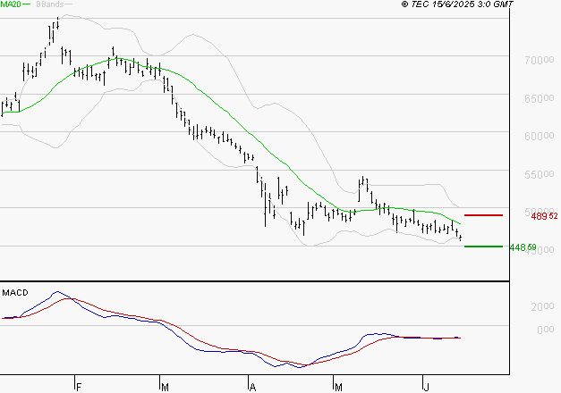The width and height of the screenshot is (561, 393).
Task: Click the green 448.59 support value
Action: [523, 247]
